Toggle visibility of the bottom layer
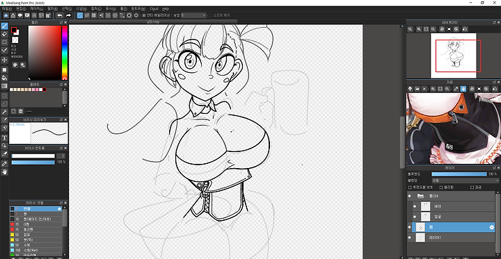The width and height of the screenshot is (501, 259). 410,237
